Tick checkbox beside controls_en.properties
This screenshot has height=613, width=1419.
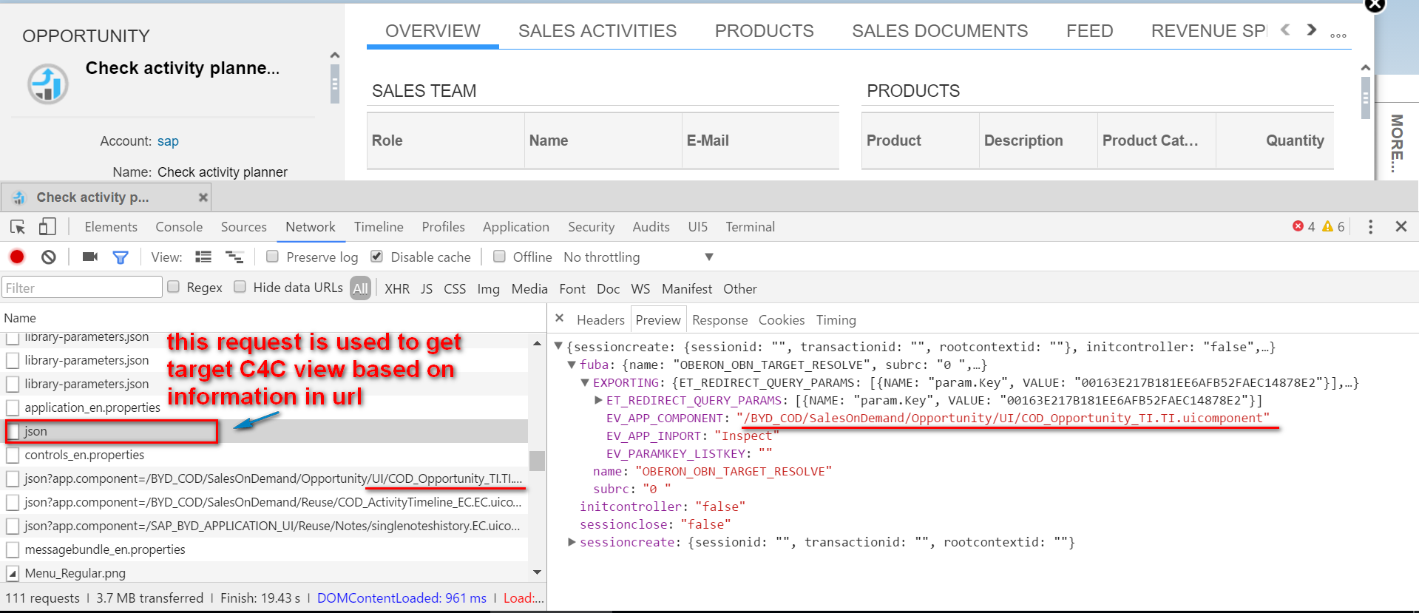(13, 455)
